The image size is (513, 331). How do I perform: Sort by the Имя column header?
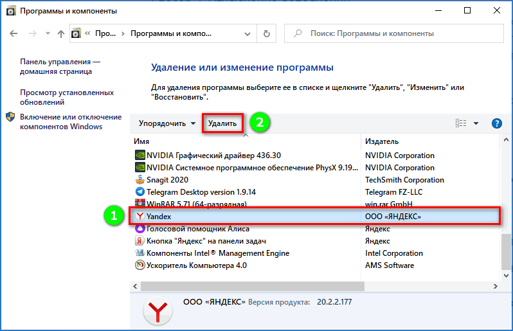141,141
